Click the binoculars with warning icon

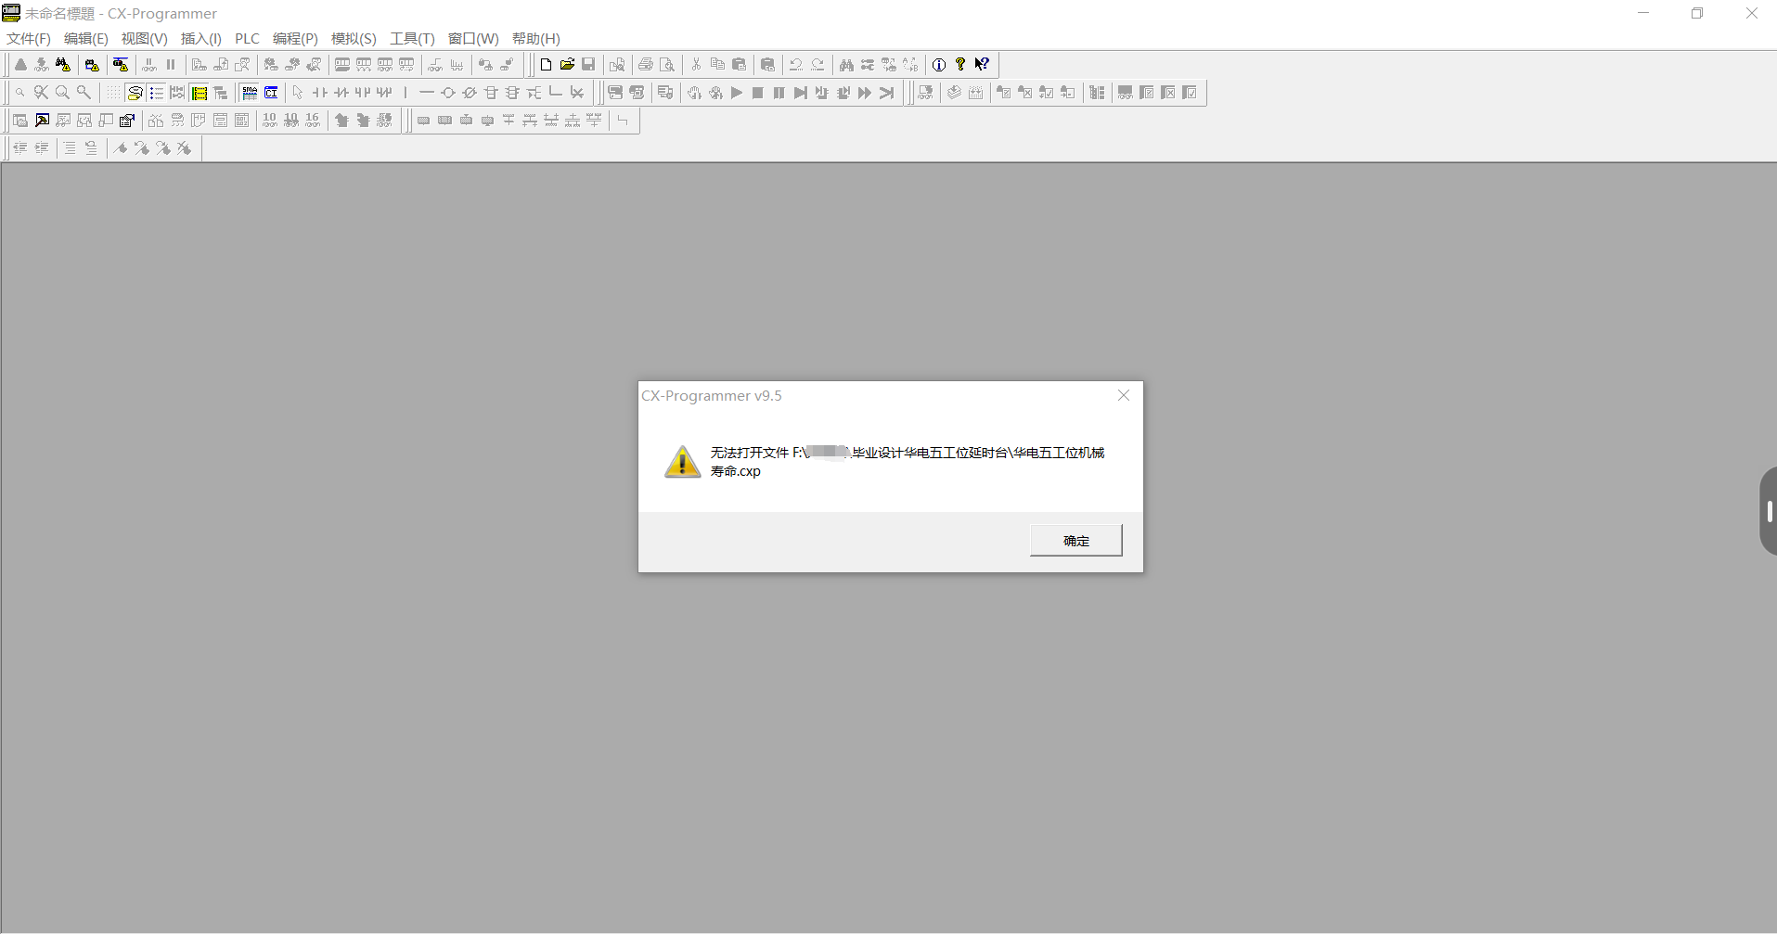click(x=63, y=65)
